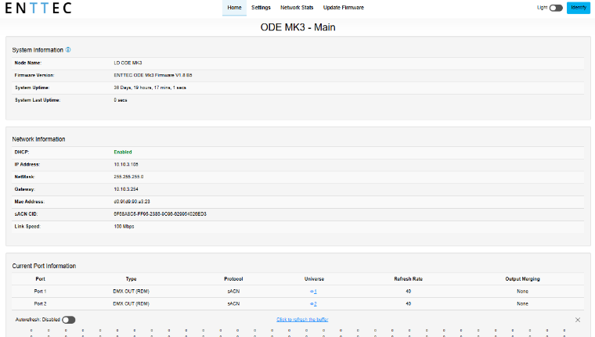
Task: Click the ODE MK3 - Main heading
Action: [x=297, y=27]
